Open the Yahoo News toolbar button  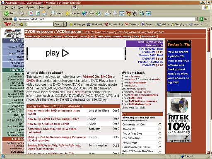(x=195, y=24)
